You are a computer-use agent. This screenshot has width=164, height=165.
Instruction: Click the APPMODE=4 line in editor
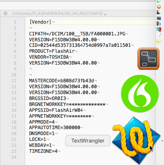tap(42, 122)
